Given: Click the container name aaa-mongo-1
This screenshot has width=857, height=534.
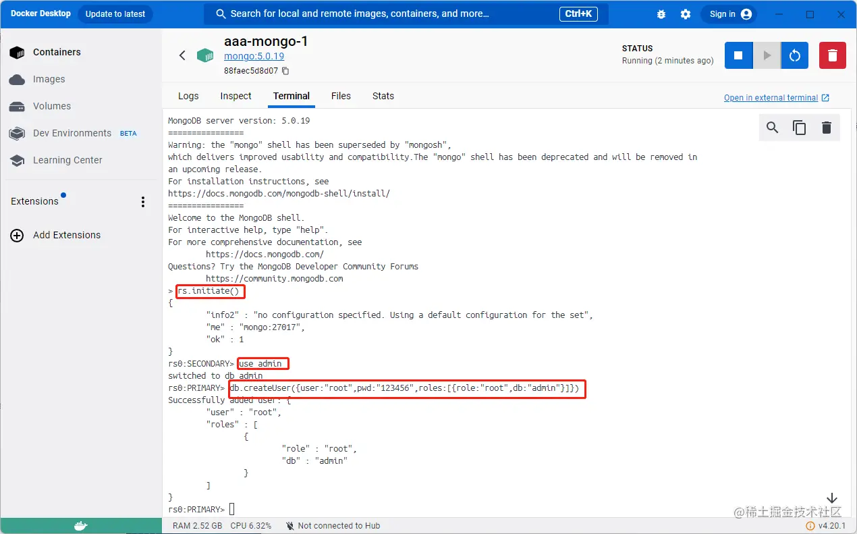Looking at the screenshot, I should [x=266, y=41].
